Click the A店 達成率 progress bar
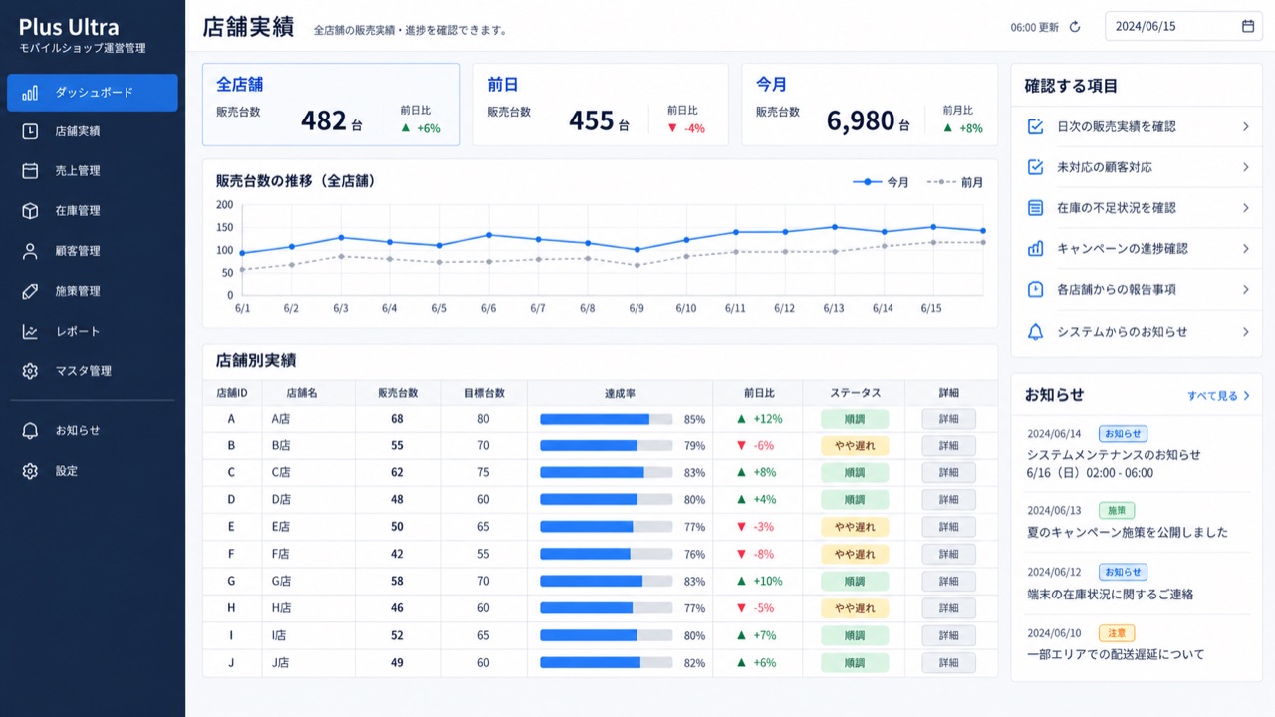 (607, 419)
